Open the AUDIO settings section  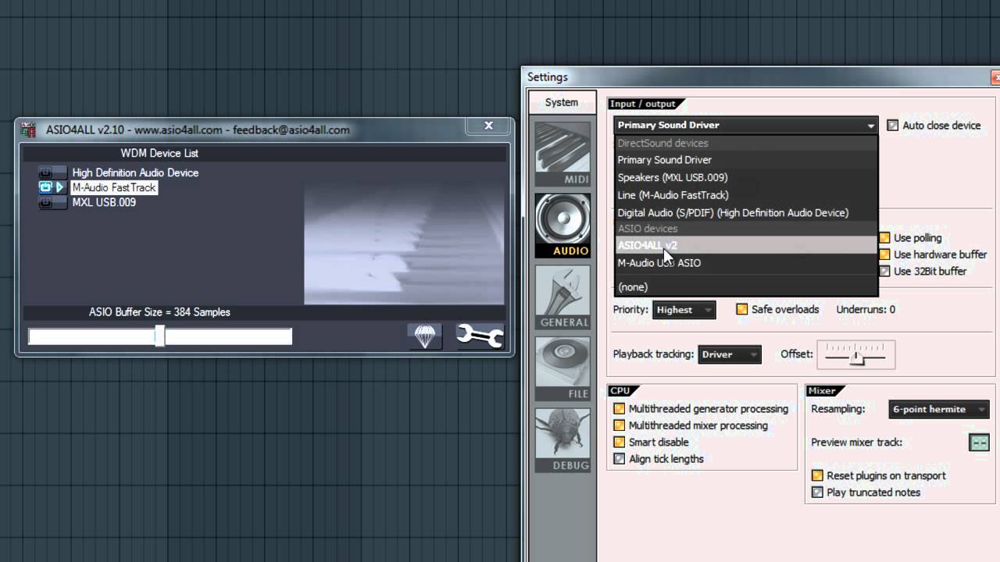562,226
